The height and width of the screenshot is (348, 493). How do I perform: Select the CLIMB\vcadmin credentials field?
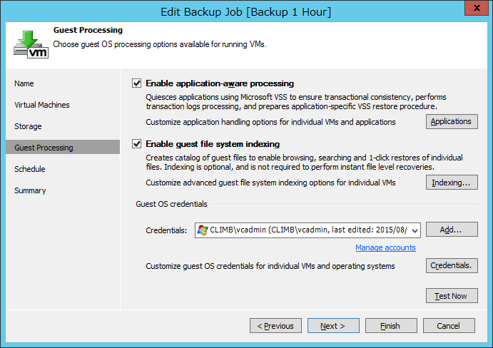(x=308, y=230)
